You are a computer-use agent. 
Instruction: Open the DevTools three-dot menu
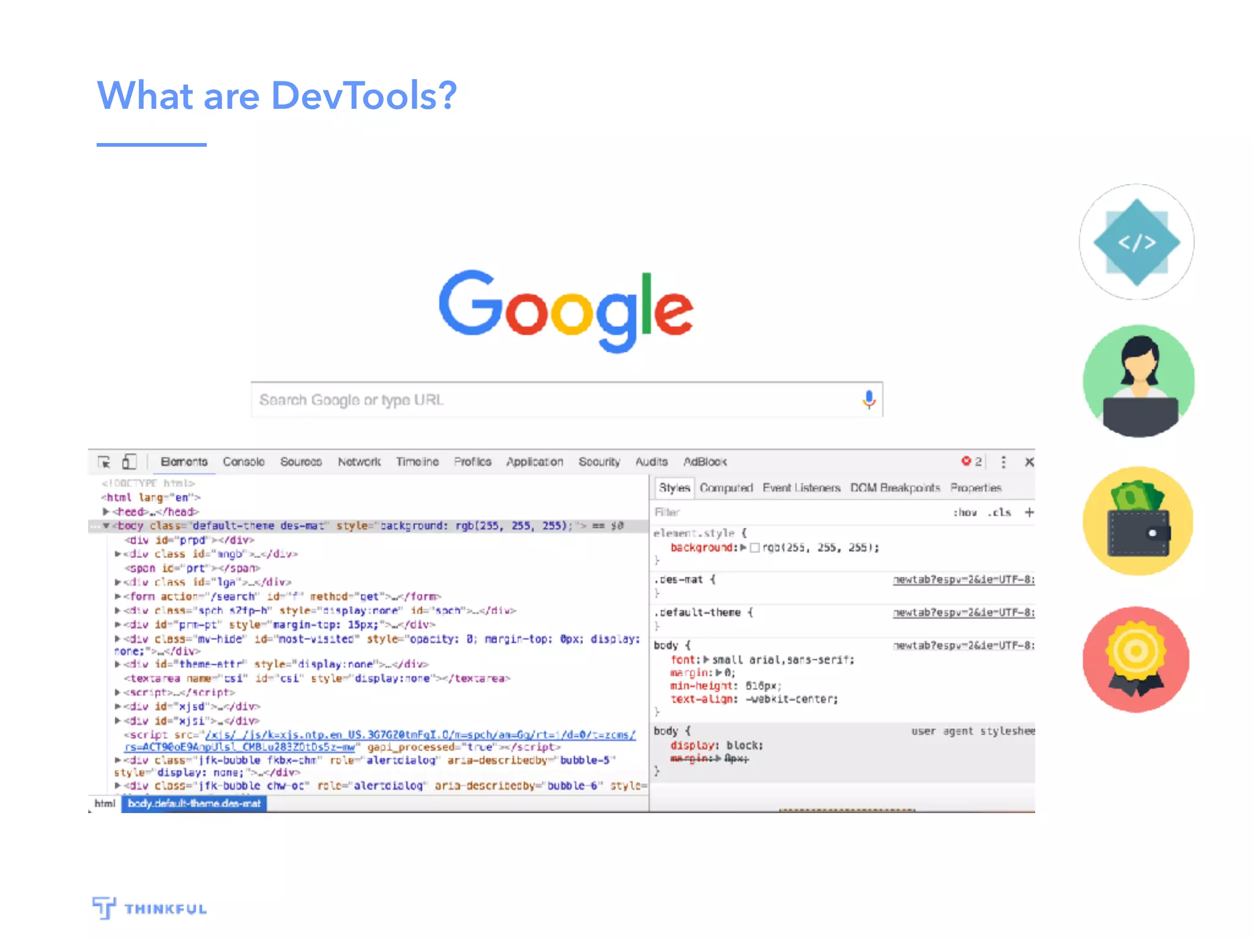[1003, 462]
